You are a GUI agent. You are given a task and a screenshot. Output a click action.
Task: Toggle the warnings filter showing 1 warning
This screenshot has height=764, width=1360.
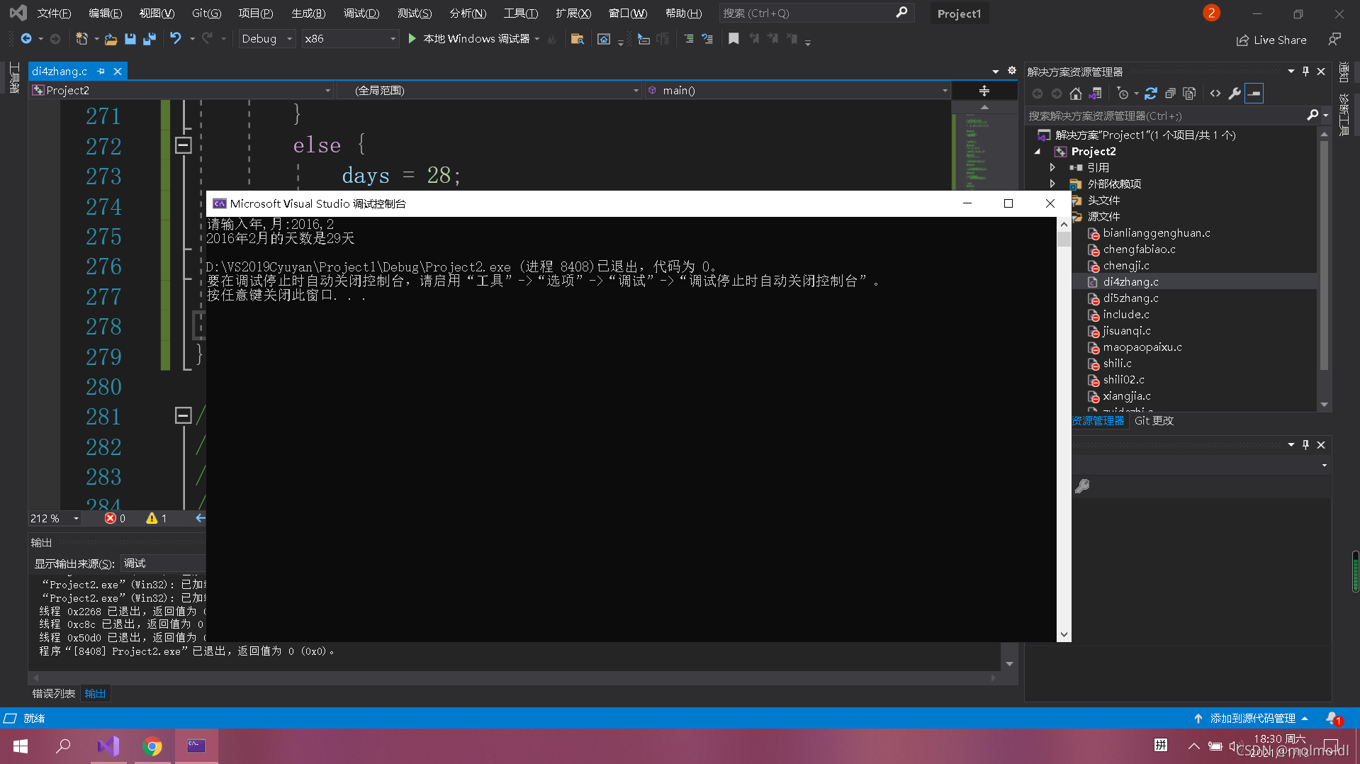pos(157,519)
